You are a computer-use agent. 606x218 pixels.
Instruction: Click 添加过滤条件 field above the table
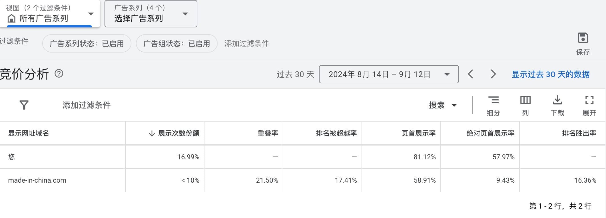click(87, 105)
